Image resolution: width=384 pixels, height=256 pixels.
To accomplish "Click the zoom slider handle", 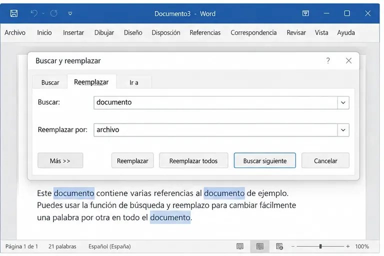I will tap(320, 246).
